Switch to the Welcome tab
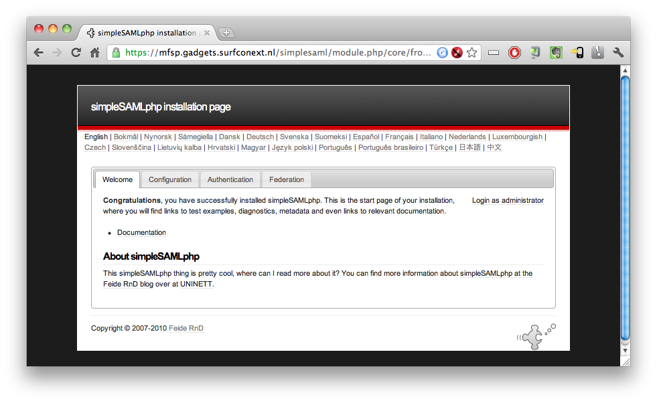Screen dimensions: 657x403 coord(117,179)
